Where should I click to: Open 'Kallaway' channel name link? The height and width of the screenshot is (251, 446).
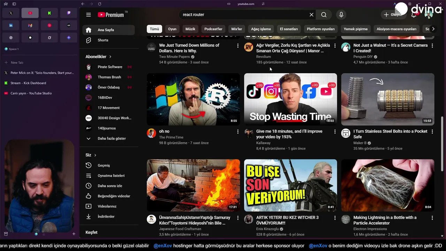(x=263, y=143)
